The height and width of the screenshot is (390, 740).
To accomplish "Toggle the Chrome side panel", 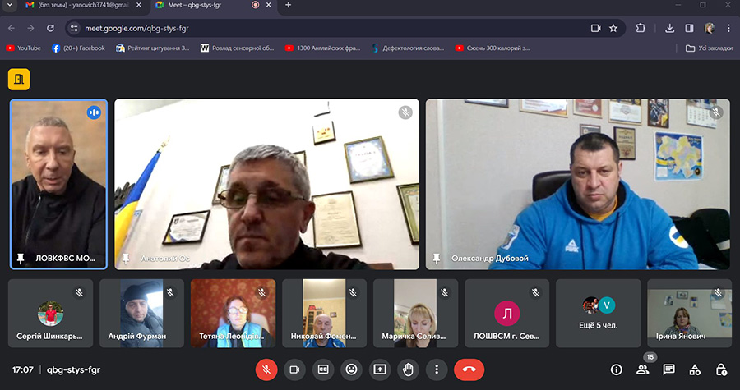I will pyautogui.click(x=690, y=28).
